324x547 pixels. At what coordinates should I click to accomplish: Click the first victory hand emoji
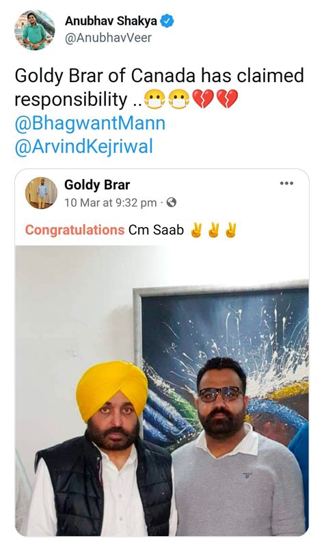coord(196,230)
